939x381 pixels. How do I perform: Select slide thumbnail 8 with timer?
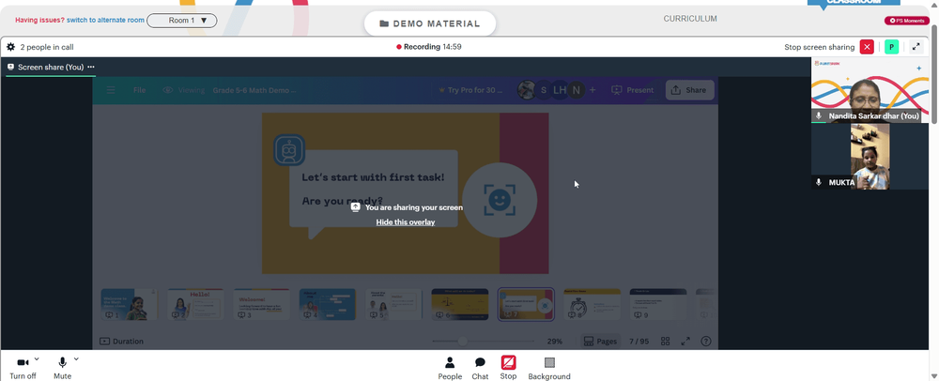[593, 304]
